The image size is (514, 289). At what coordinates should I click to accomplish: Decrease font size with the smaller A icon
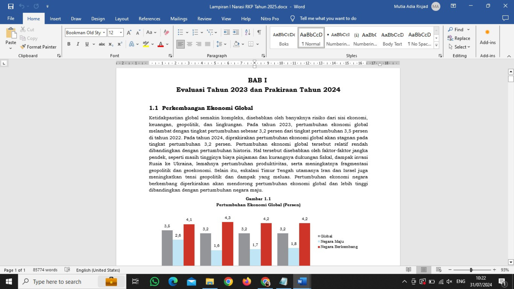coord(138,32)
